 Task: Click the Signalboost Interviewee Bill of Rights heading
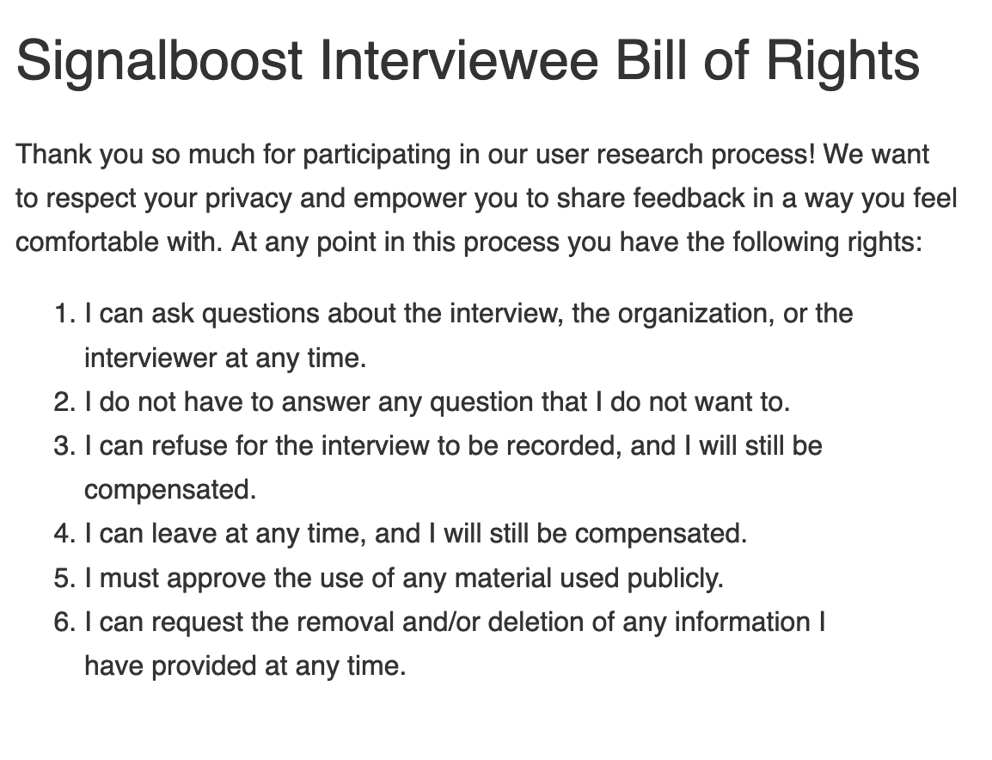(x=468, y=62)
